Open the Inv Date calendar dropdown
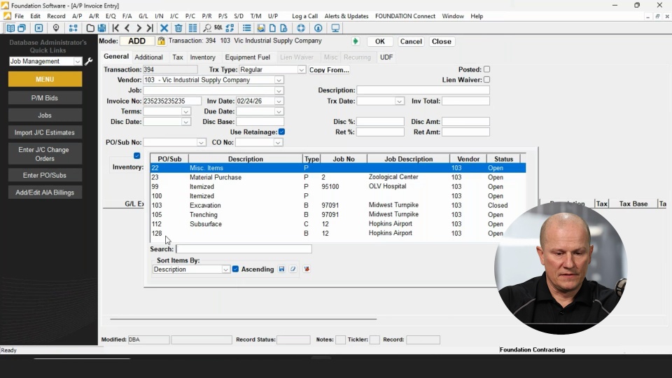This screenshot has width=672, height=378. click(x=279, y=101)
